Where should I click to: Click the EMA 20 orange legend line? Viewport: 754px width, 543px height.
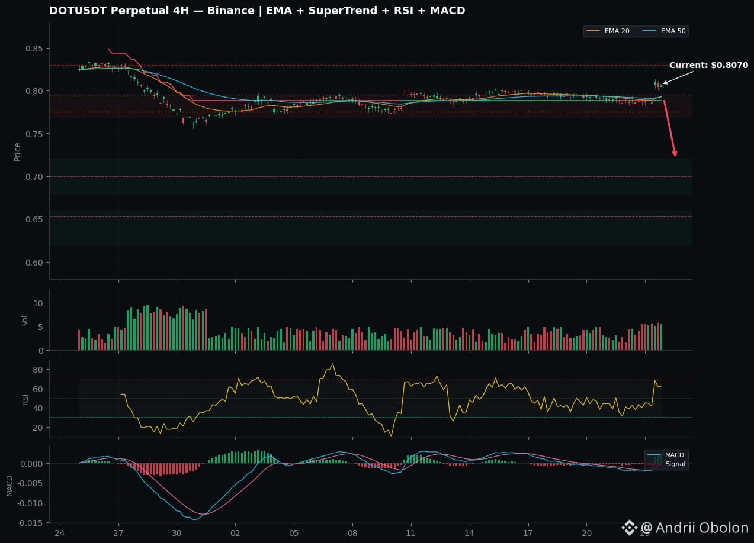click(x=593, y=31)
